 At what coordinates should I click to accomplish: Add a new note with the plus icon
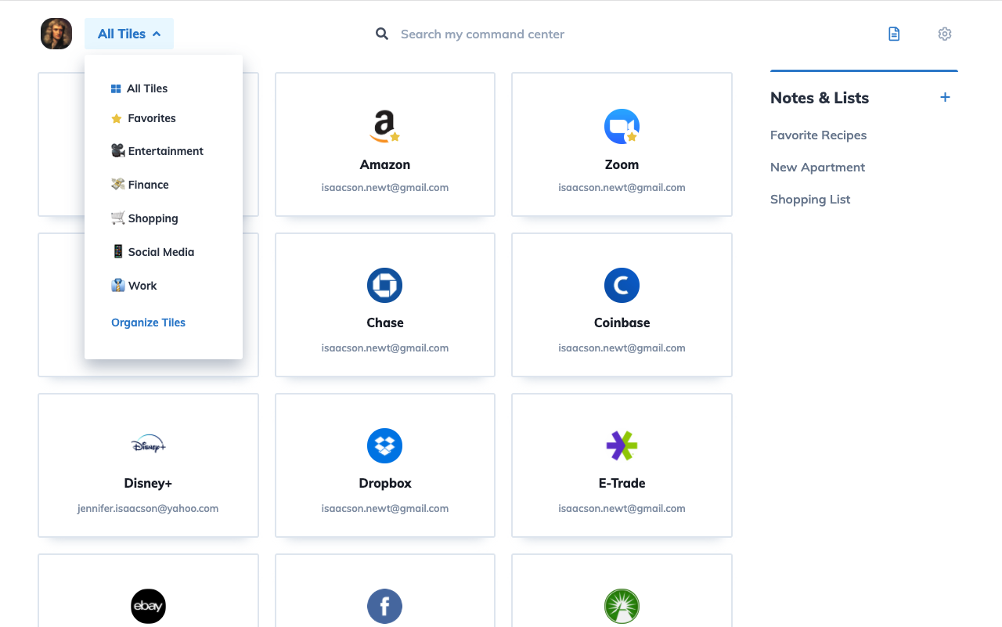(945, 97)
